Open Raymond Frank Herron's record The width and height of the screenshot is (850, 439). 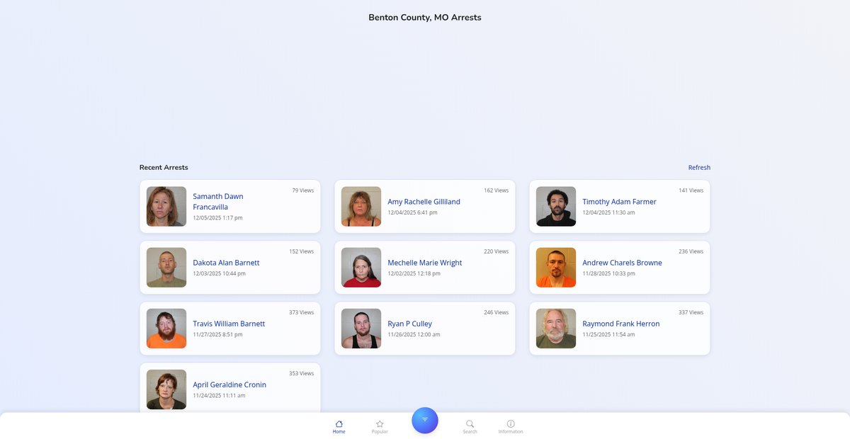click(x=620, y=329)
